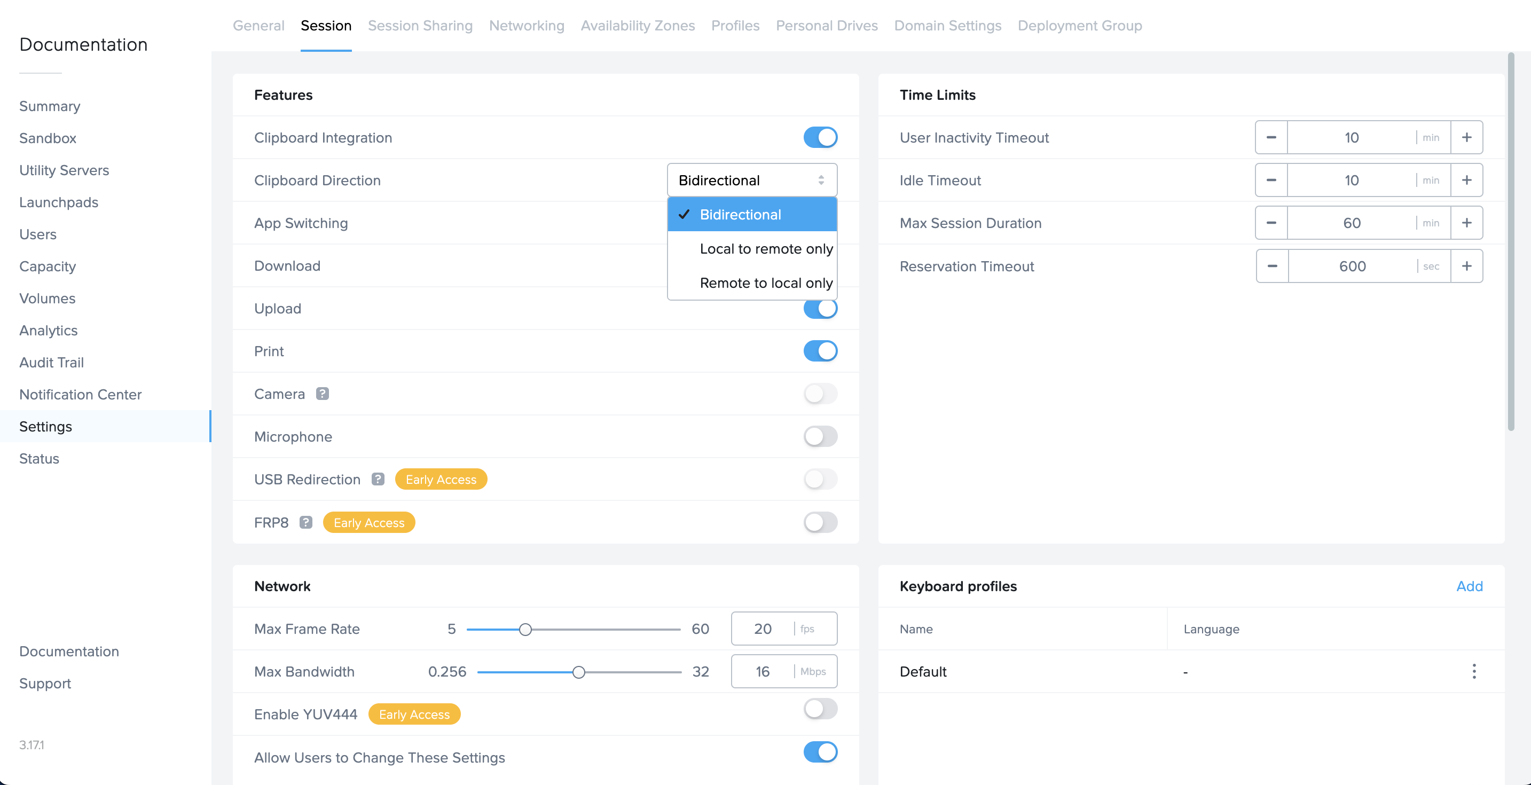Switch to the General tab
The width and height of the screenshot is (1531, 785).
coord(258,26)
